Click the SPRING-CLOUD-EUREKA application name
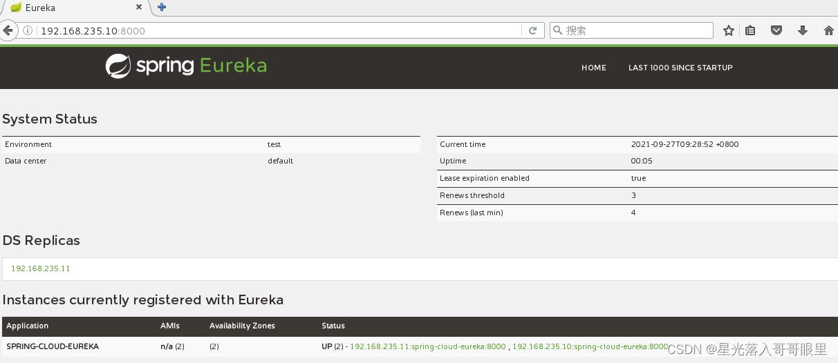 [53, 346]
